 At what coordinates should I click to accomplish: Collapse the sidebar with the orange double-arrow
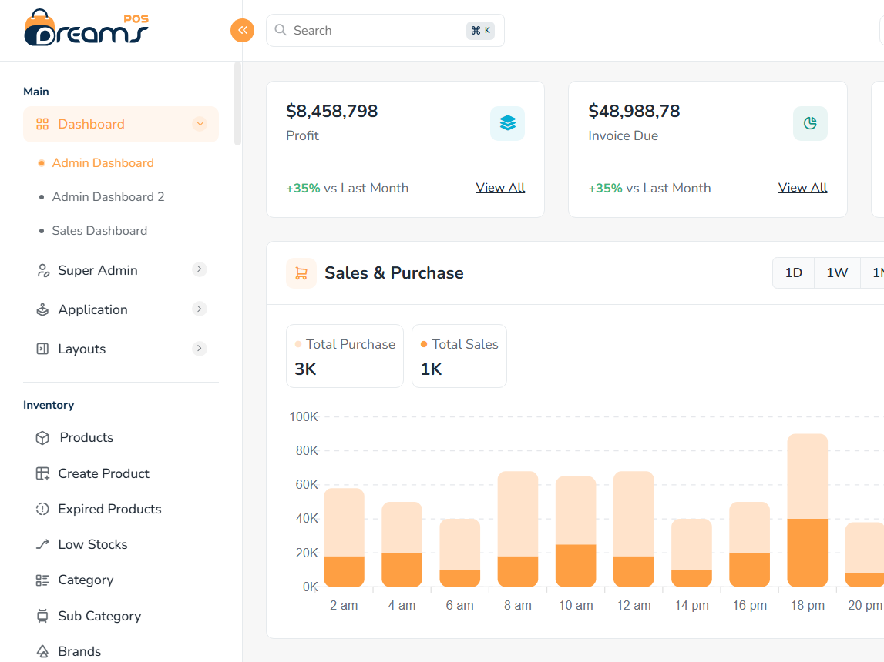[x=242, y=29]
